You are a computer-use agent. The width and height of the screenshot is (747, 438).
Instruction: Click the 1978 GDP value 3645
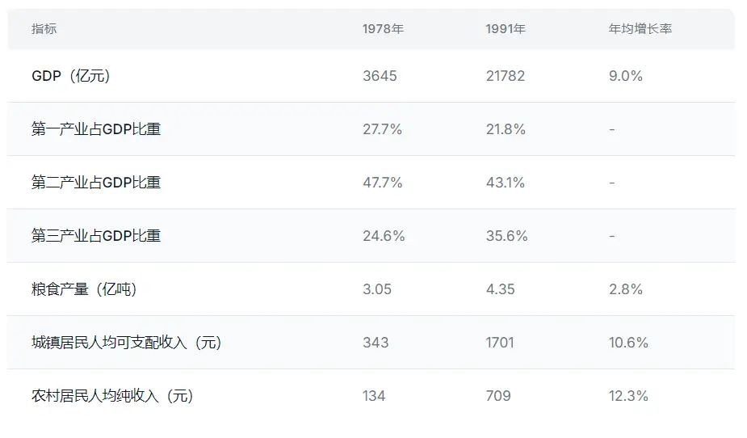[380, 76]
